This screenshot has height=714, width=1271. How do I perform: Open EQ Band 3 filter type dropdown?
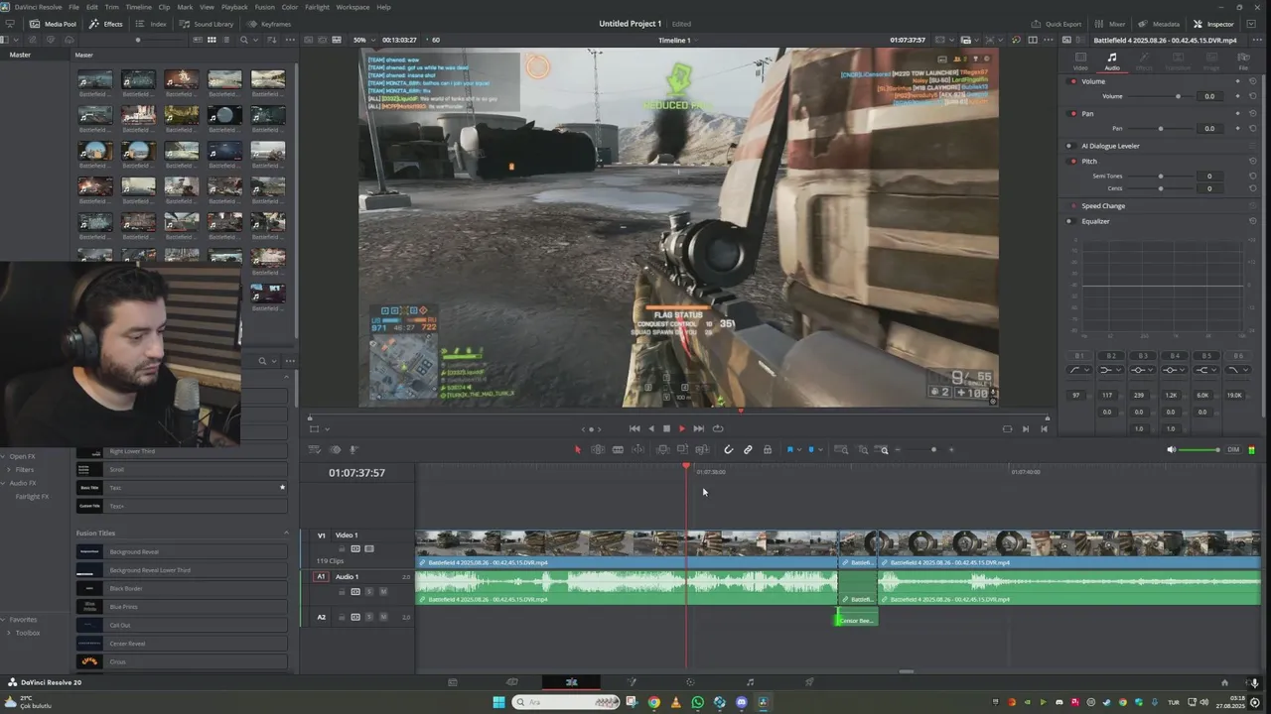click(1142, 370)
